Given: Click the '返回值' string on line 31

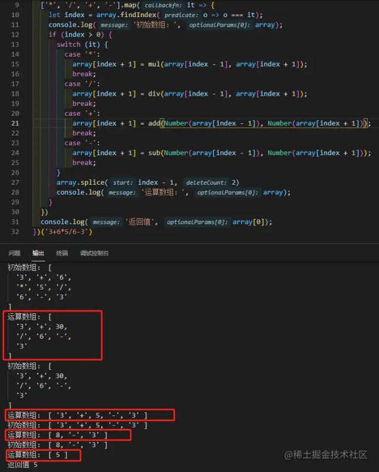Looking at the screenshot, I should (x=141, y=222).
